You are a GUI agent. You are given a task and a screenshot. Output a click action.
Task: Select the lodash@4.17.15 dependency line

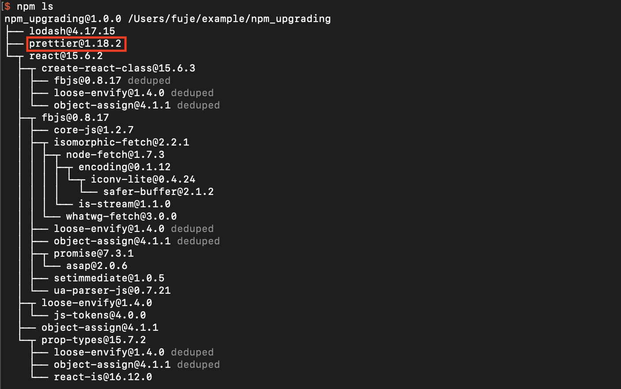pyautogui.click(x=72, y=31)
